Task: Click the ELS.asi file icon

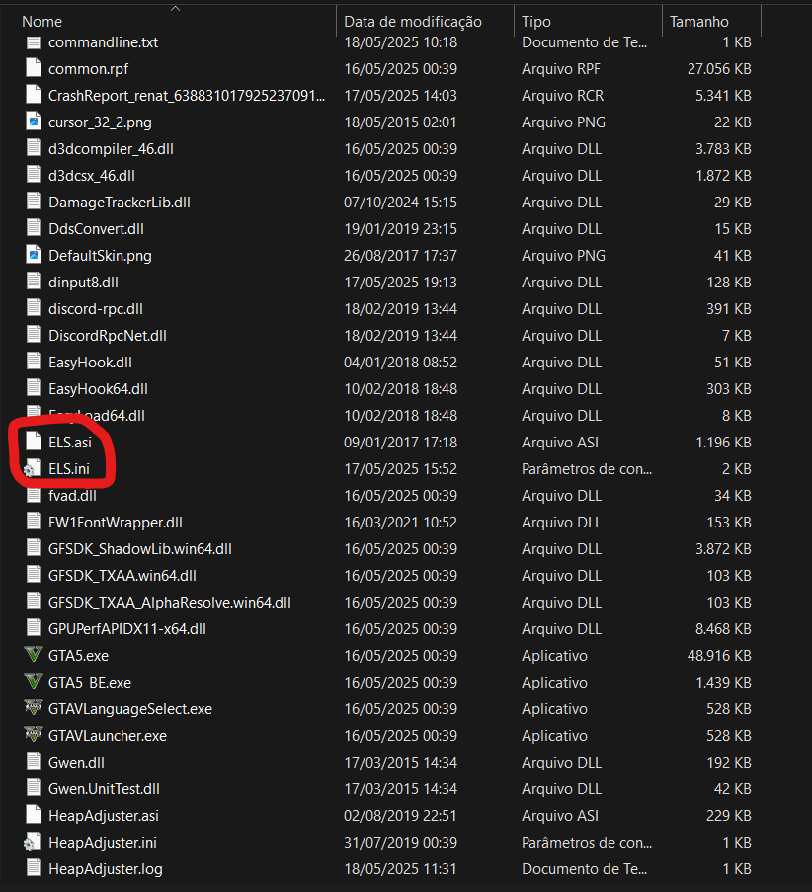Action: 34,442
